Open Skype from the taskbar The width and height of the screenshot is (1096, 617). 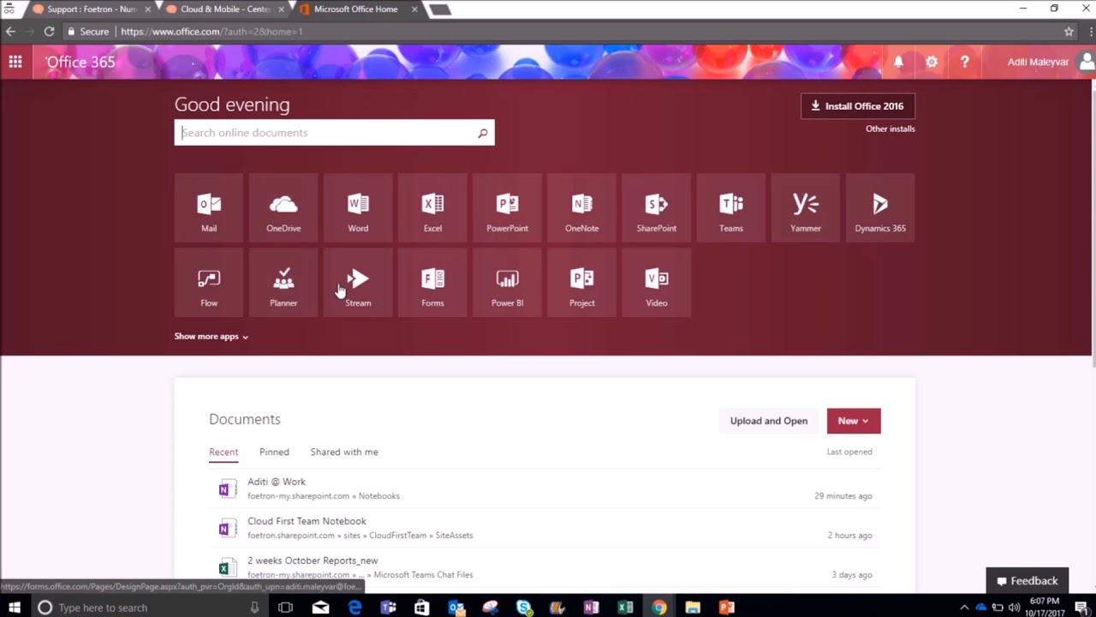pos(524,607)
